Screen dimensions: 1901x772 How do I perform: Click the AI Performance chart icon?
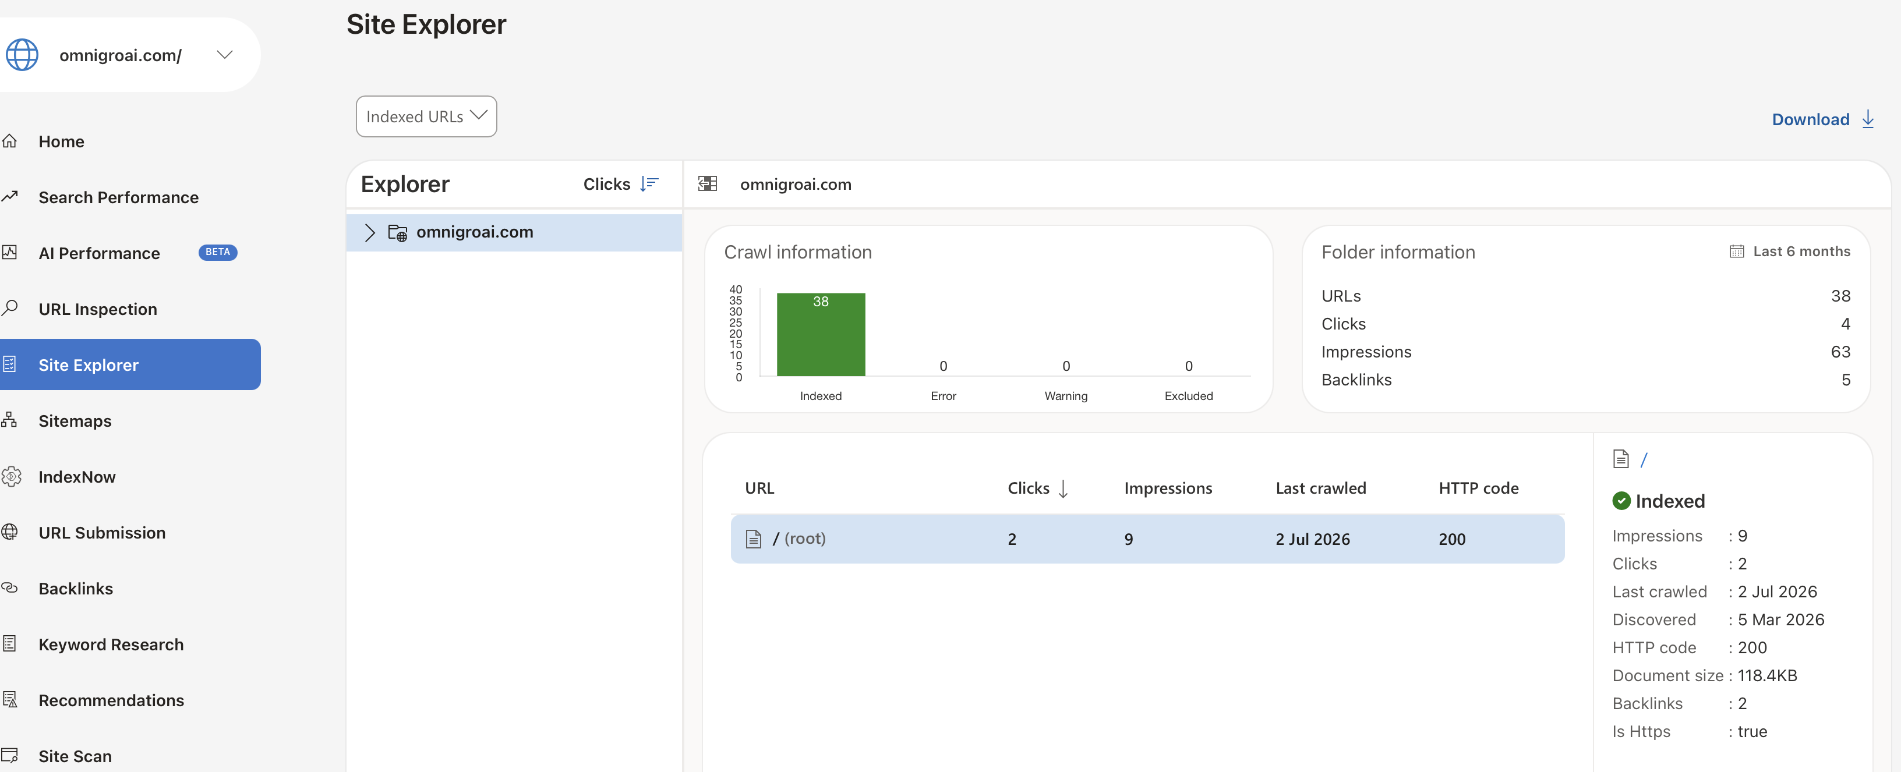(x=9, y=253)
